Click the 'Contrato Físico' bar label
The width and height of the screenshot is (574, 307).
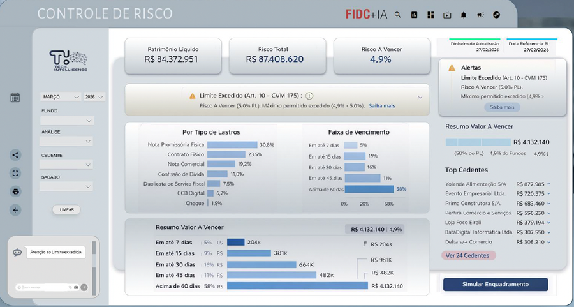tap(186, 154)
